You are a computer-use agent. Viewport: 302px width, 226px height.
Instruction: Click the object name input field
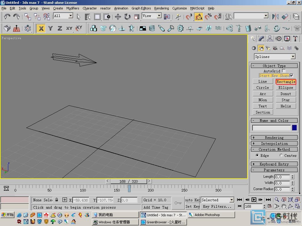click(271, 128)
